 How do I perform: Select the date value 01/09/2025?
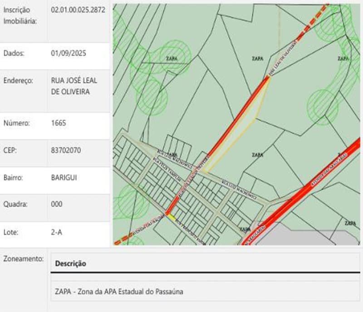(x=69, y=53)
